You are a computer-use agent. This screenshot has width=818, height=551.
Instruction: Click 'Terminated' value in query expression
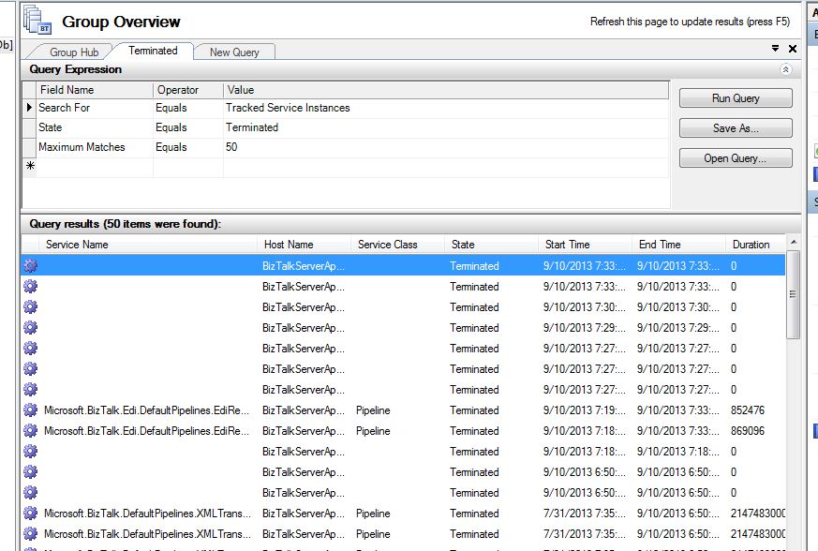click(446, 127)
